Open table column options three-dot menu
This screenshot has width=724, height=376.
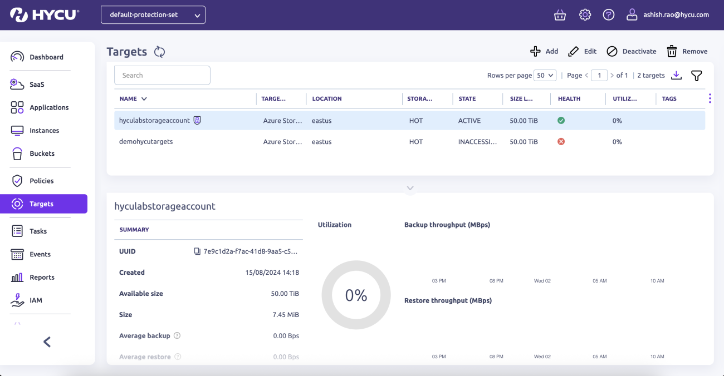[x=710, y=98]
